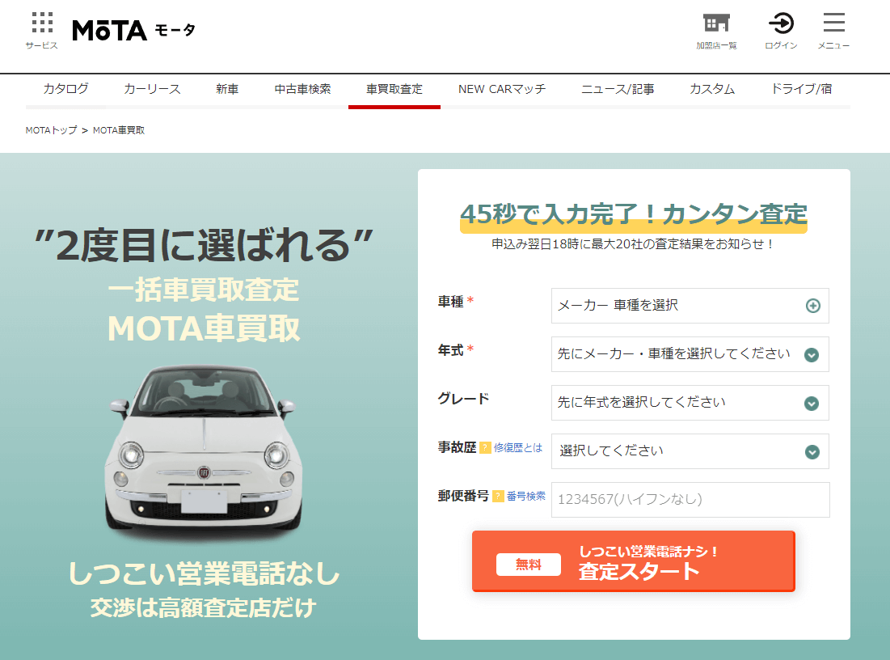
Task: Click the MOTA モータ logo
Action: 134,31
